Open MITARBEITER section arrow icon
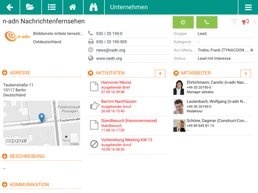Viewport: 258px width, 193px height. (176, 73)
